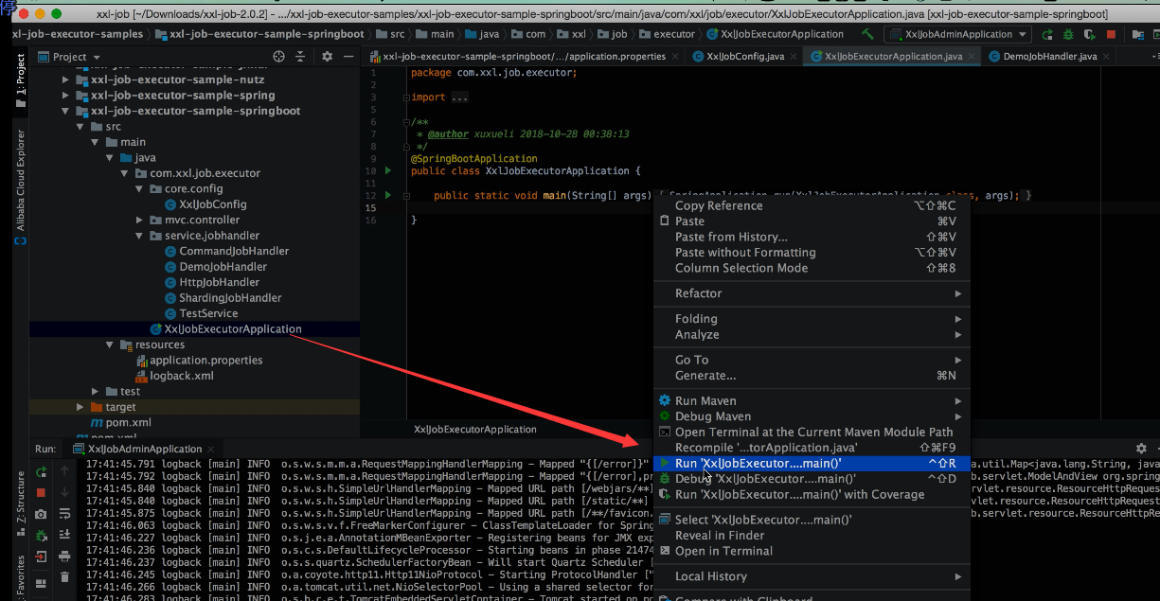
Task: Open the Local History submenu
Action: (x=811, y=576)
